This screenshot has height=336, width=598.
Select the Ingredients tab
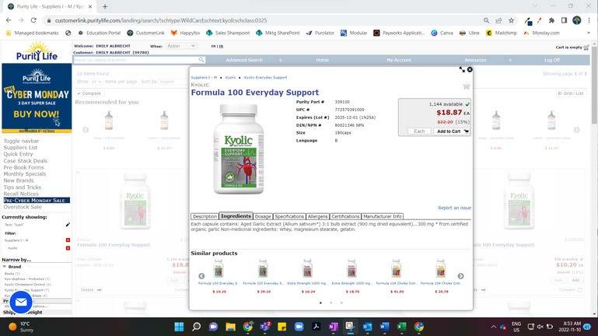pyautogui.click(x=236, y=216)
